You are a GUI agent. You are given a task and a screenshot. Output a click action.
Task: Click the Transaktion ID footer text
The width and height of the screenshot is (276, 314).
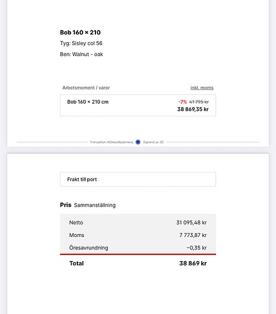[111, 142]
